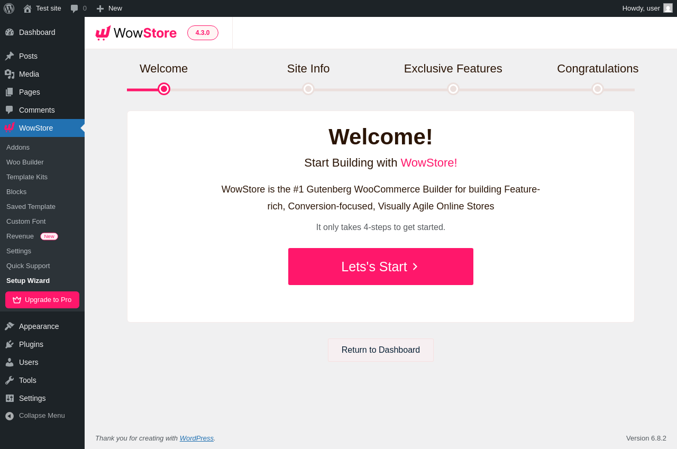Click the Test site home icon
677x449 pixels.
pyautogui.click(x=28, y=8)
